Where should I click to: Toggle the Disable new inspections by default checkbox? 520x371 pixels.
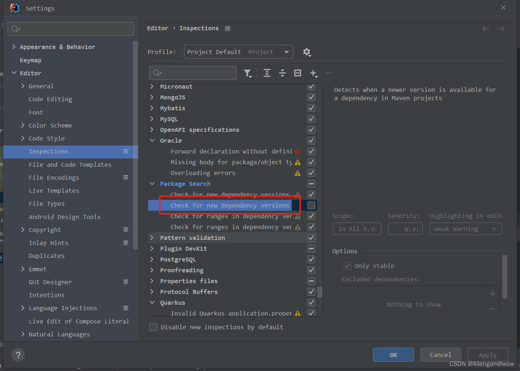153,327
